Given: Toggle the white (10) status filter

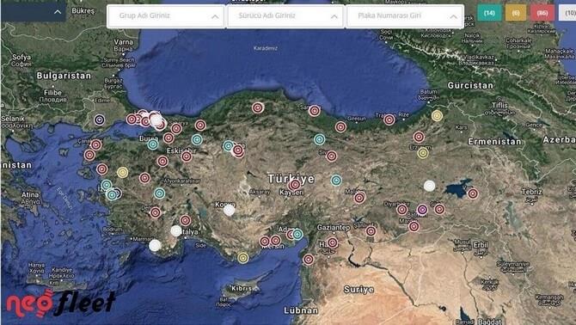Looking at the screenshot, I should [x=568, y=13].
